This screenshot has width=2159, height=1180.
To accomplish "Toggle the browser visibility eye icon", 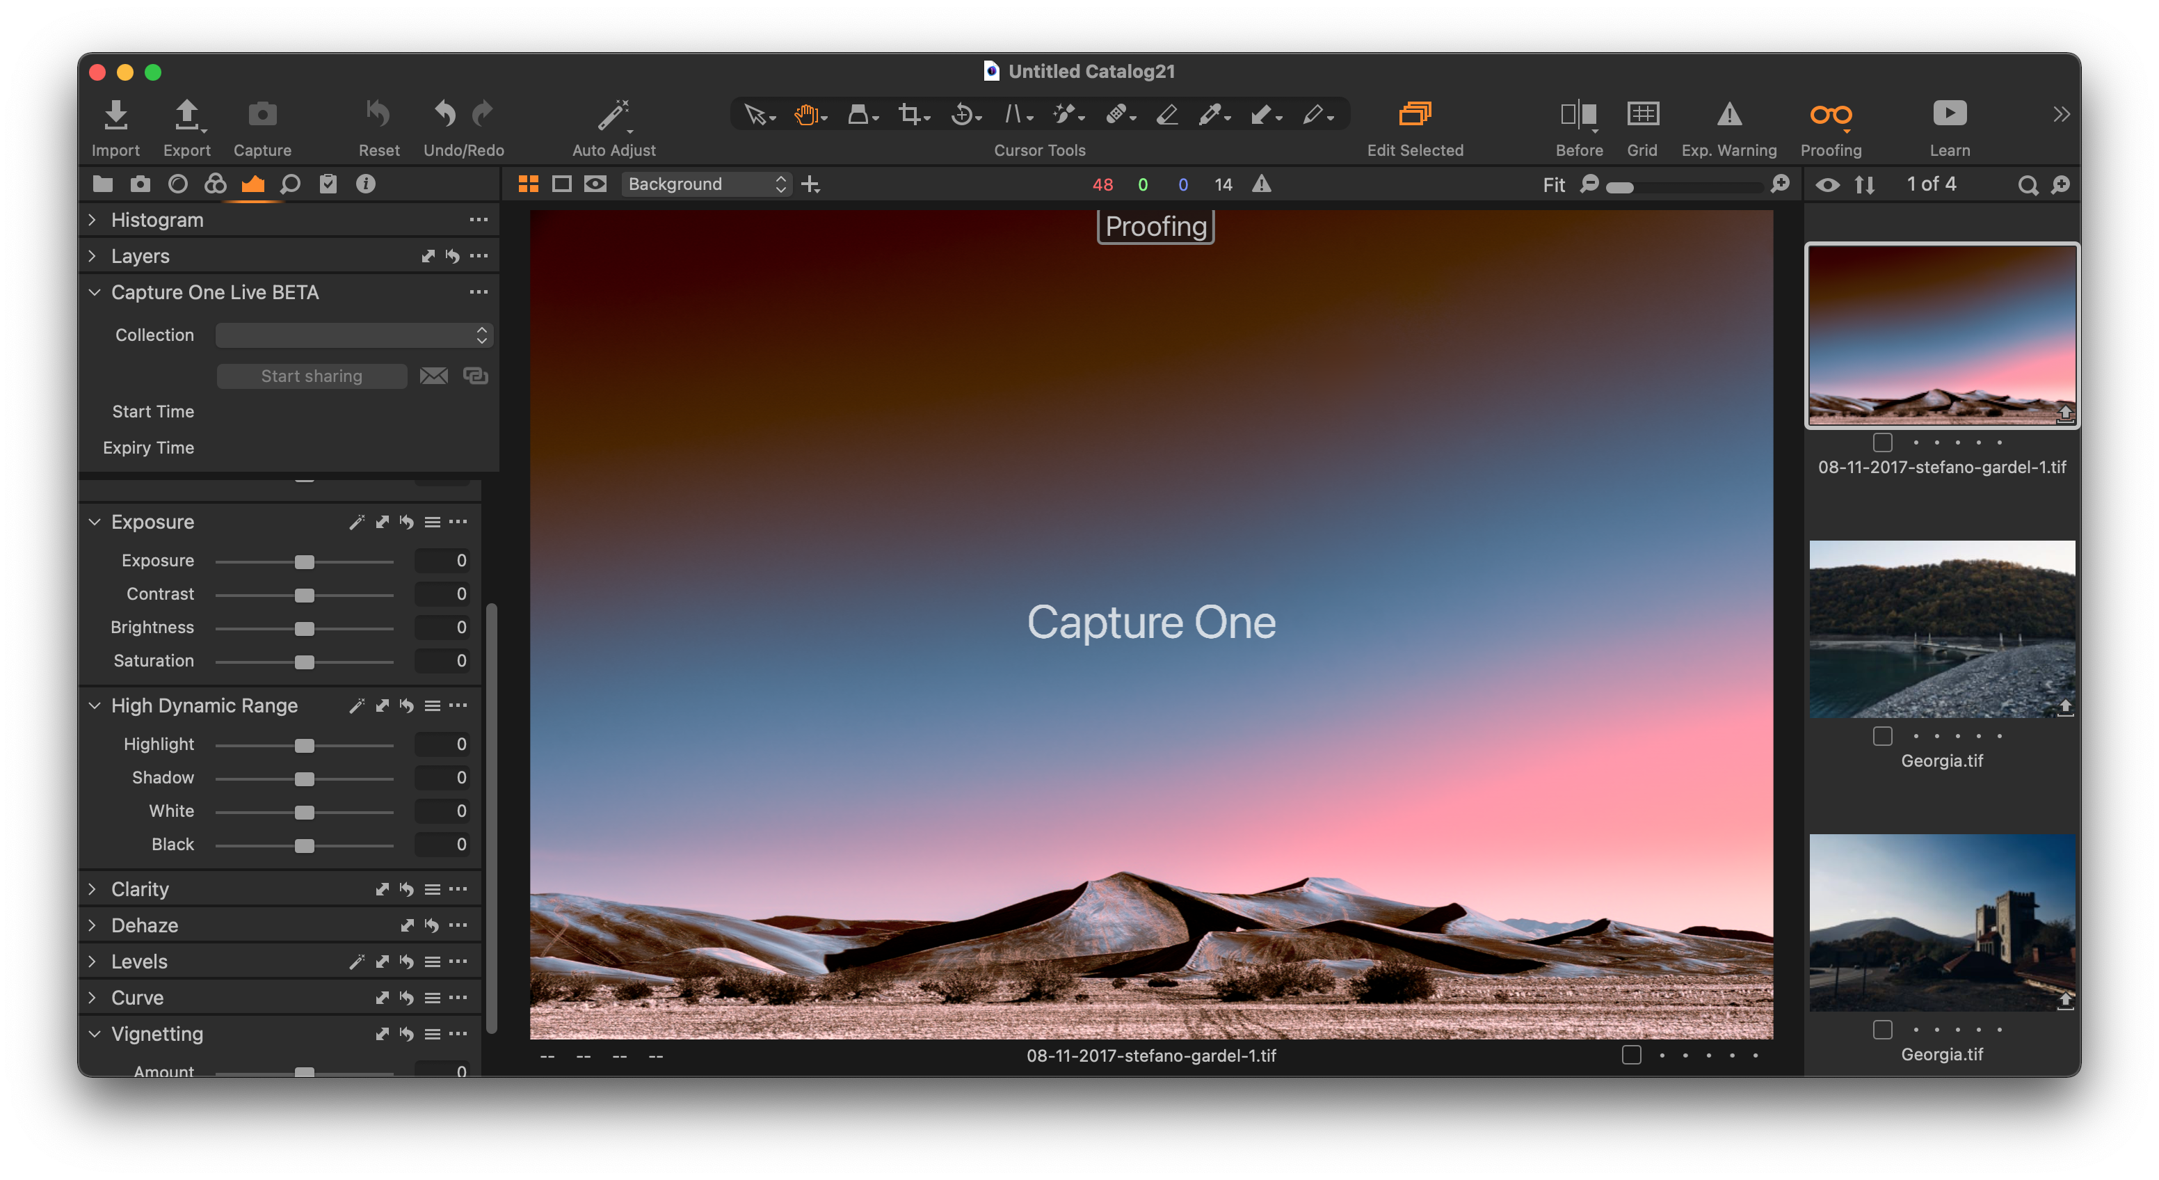I will (x=1827, y=185).
